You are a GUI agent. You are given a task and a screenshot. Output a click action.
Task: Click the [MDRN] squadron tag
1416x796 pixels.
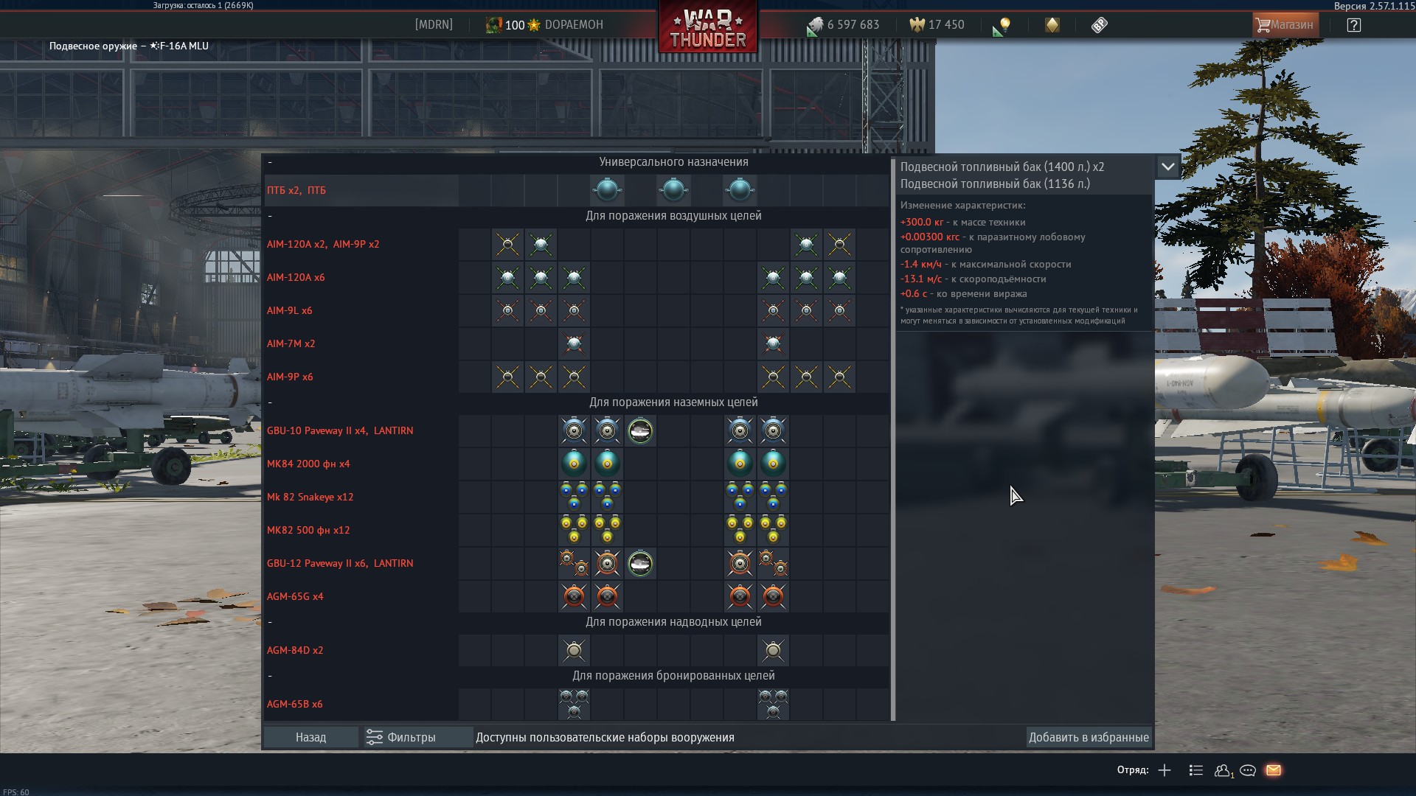coord(434,25)
